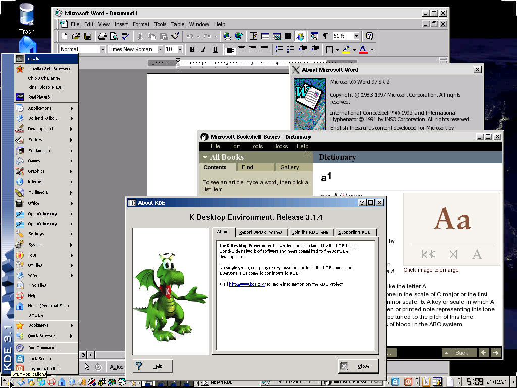Launch Mozilla (Web Browser) from the KDE menu
Image resolution: width=517 pixels, height=388 pixels.
46,69
